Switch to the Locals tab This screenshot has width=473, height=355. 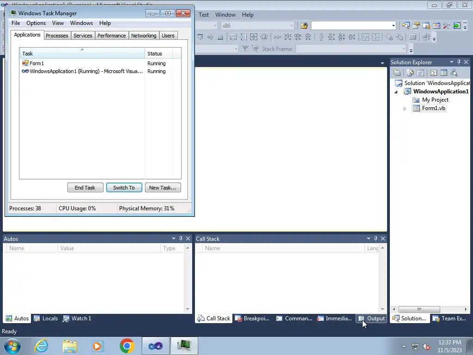tap(46, 318)
